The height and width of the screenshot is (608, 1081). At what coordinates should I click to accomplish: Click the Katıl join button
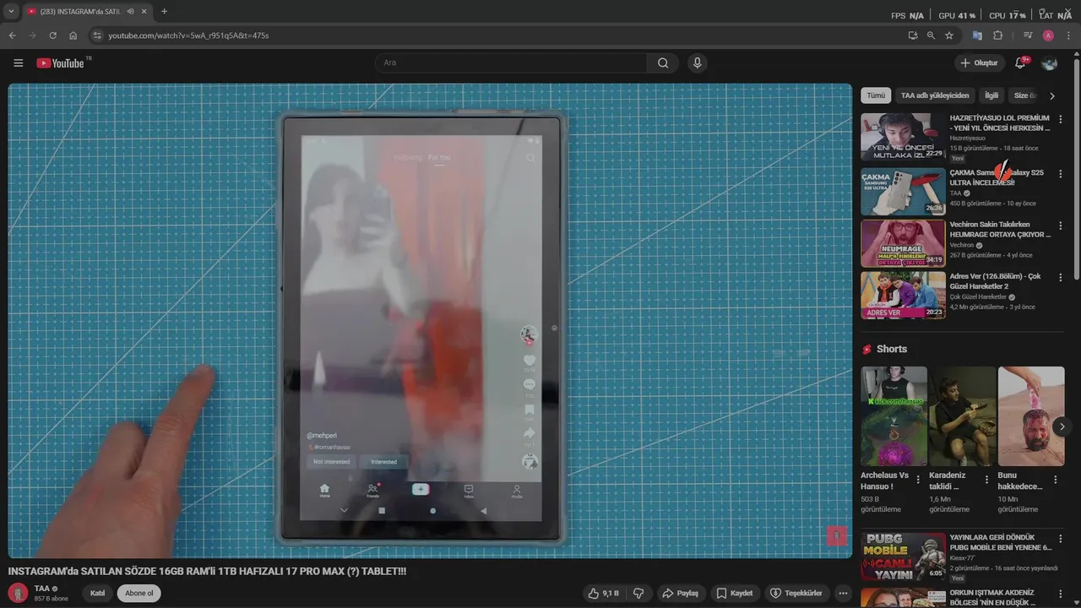coord(97,593)
